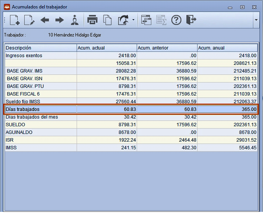Click the Descripción column header
This screenshot has width=263, height=213.
click(41, 48)
